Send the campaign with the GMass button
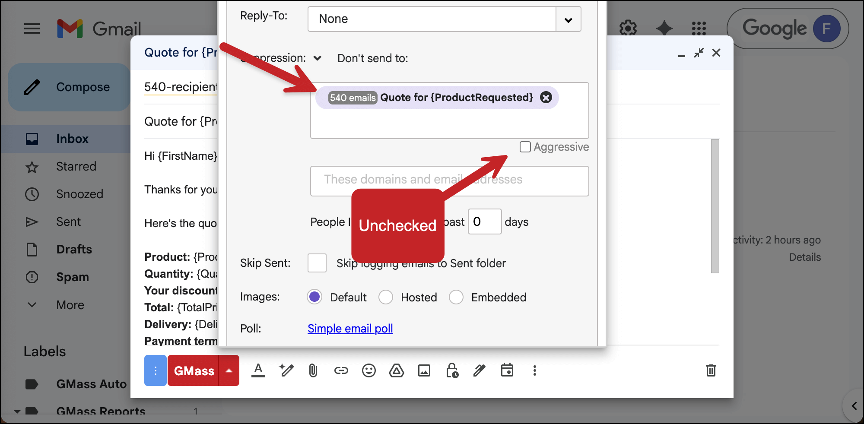The image size is (864, 424). 193,370
